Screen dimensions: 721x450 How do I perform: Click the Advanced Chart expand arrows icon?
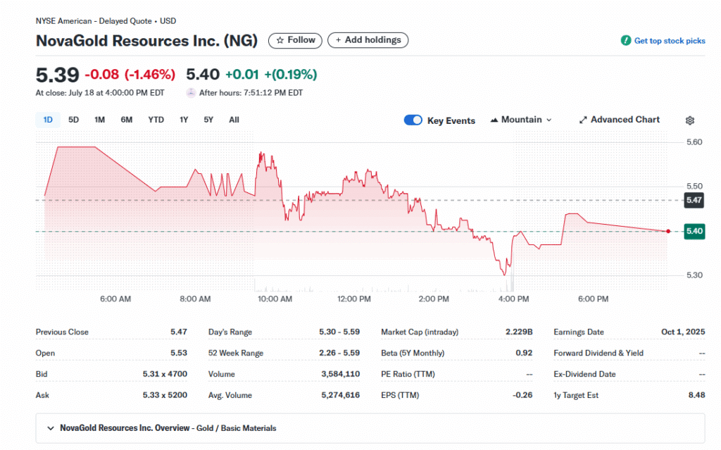(x=583, y=120)
